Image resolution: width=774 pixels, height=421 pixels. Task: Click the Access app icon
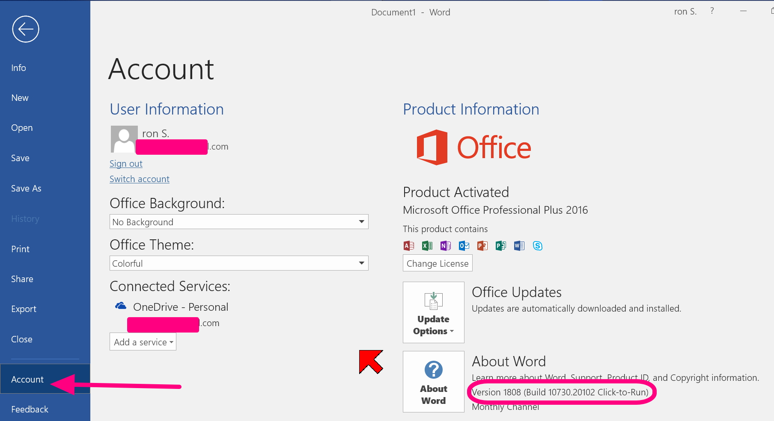(x=409, y=246)
